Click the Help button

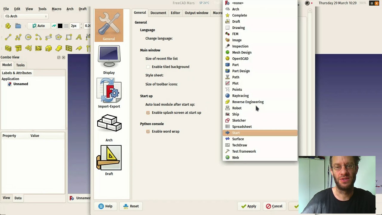[105, 206]
